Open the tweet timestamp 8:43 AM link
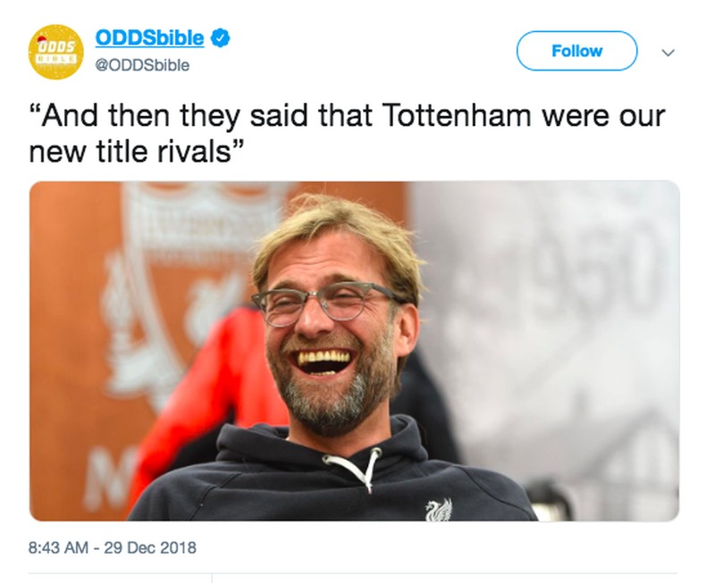The height and width of the screenshot is (583, 715). click(x=58, y=547)
